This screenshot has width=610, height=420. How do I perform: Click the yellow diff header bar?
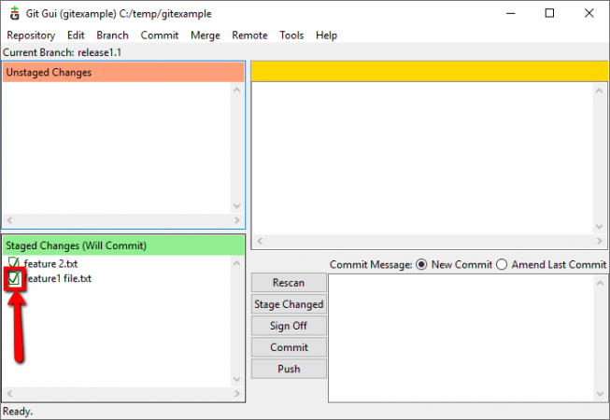(x=429, y=72)
